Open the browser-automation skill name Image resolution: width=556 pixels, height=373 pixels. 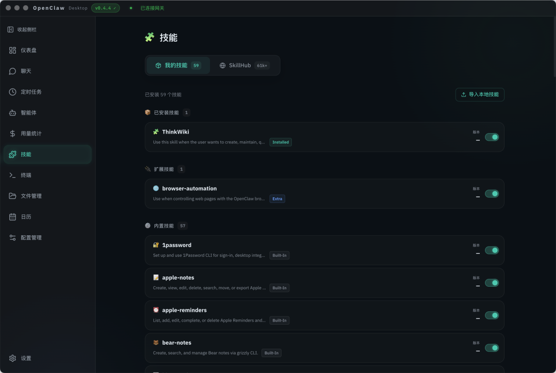click(189, 188)
